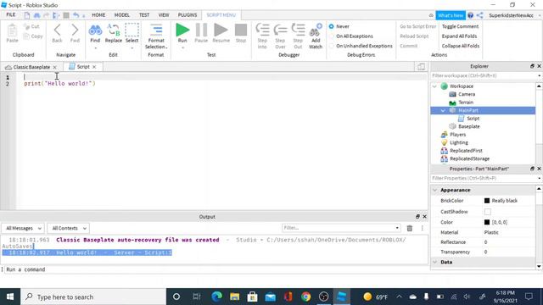Screen dimensions: 543x305
Task: Open the Run button dropdown arrow
Action: pos(182,47)
